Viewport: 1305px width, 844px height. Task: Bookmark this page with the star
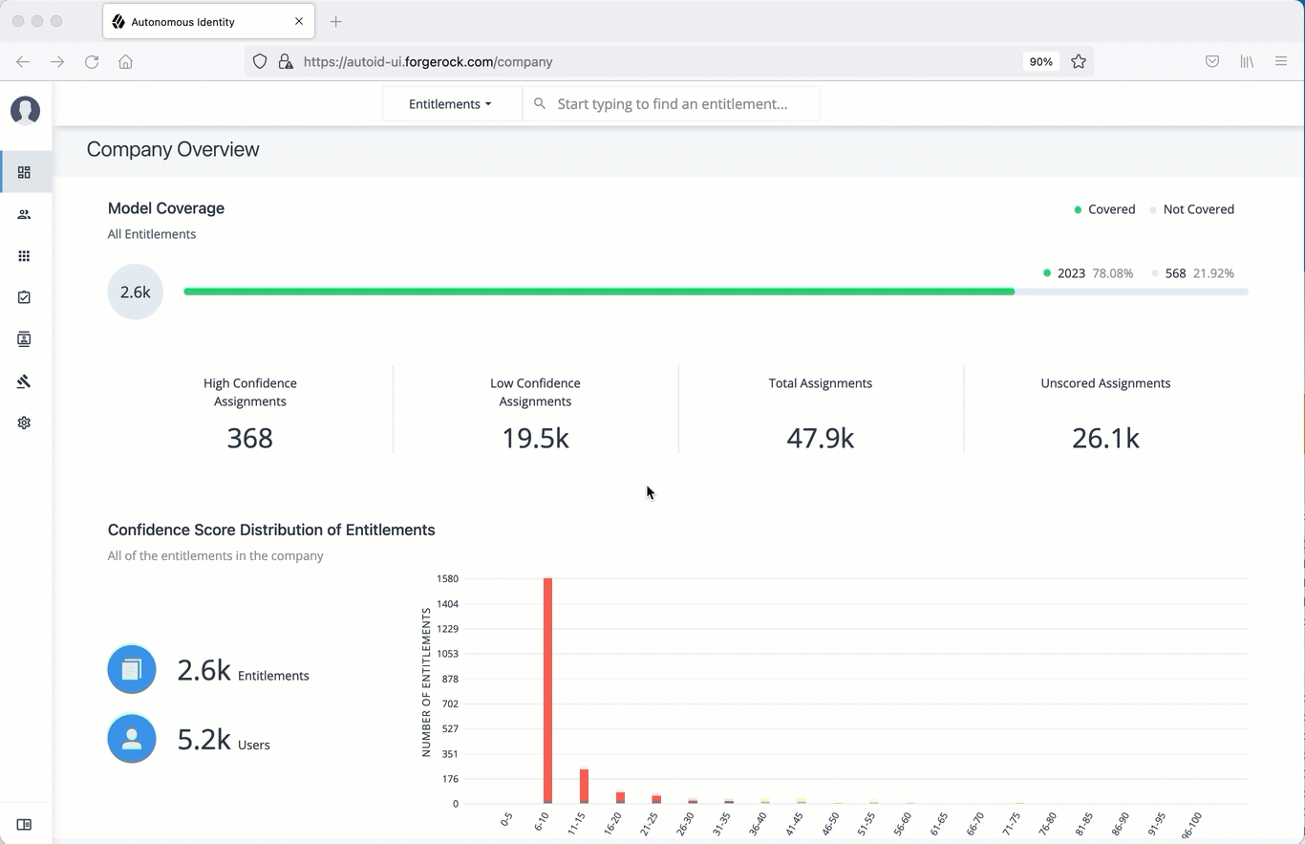click(1079, 61)
